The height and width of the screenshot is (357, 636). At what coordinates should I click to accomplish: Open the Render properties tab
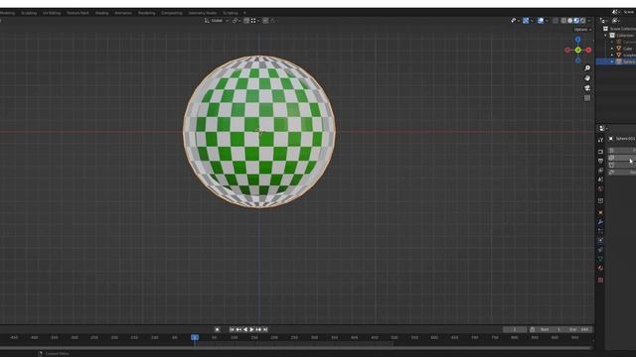pyautogui.click(x=600, y=152)
